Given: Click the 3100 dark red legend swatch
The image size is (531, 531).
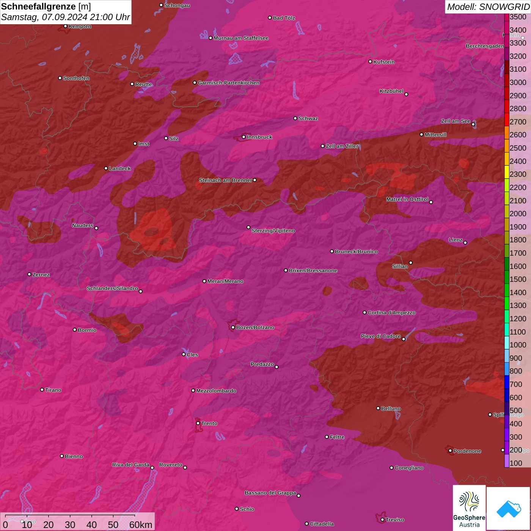Looking at the screenshot, I should click(x=507, y=67).
